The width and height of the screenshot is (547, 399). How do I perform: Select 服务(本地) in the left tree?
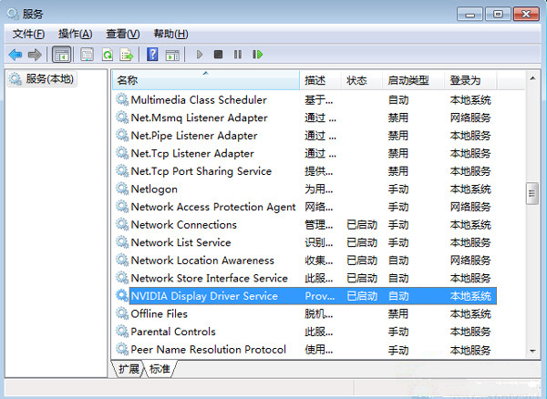49,79
